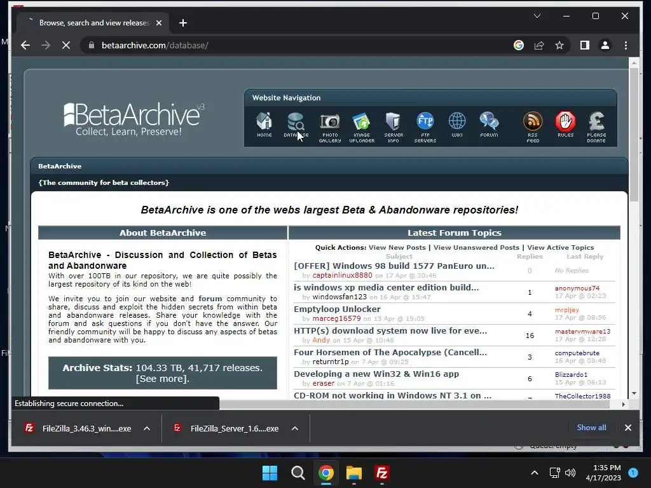Open user marceg16579 profile
The image size is (651, 488).
click(x=336, y=318)
